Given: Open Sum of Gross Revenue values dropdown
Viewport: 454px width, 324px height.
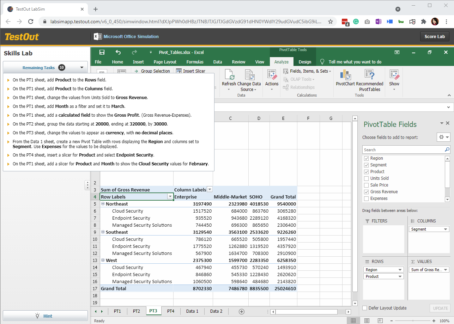Looking at the screenshot, I should [446, 270].
